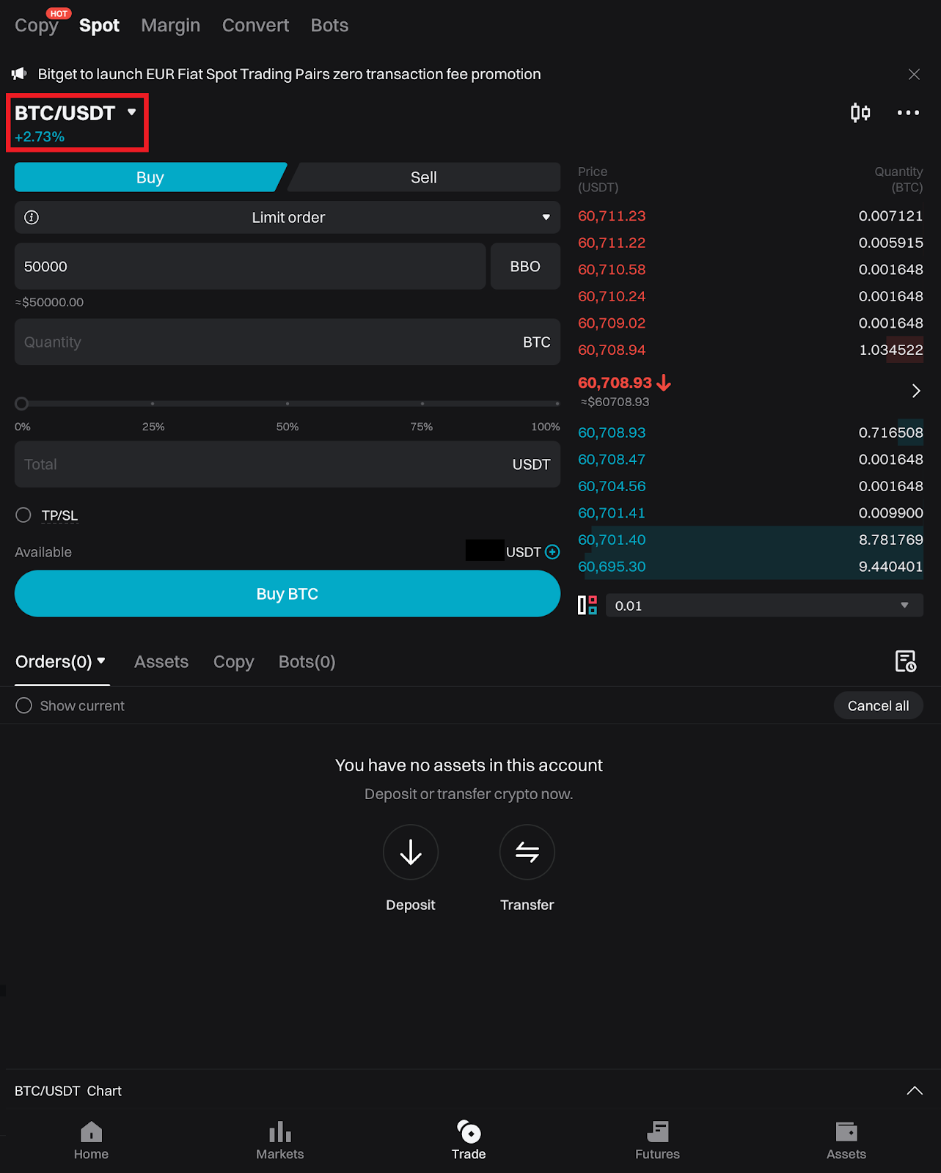Open Futures in bottom navigation
This screenshot has height=1173, width=941.
coord(658,1140)
